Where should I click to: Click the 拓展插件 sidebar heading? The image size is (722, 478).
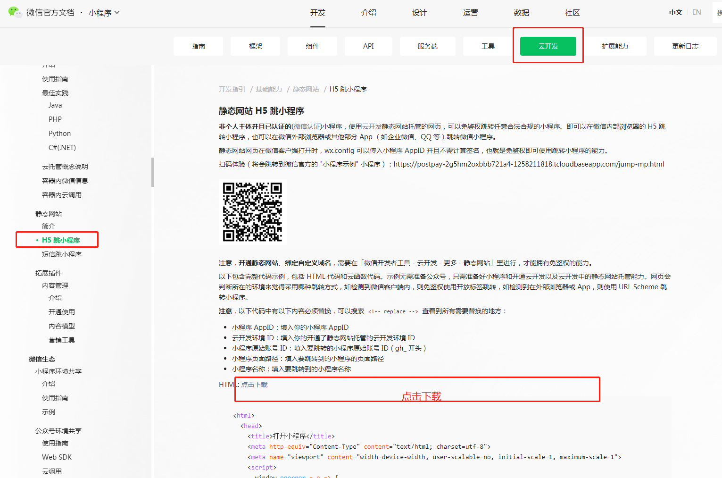tap(49, 273)
